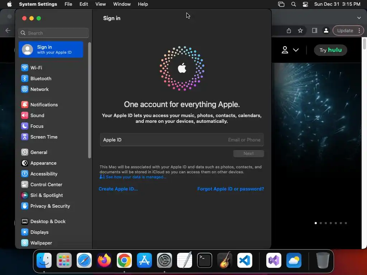Viewport: 367px width, 275px height.
Task: Open the System Settings app menu
Action: coord(38,4)
